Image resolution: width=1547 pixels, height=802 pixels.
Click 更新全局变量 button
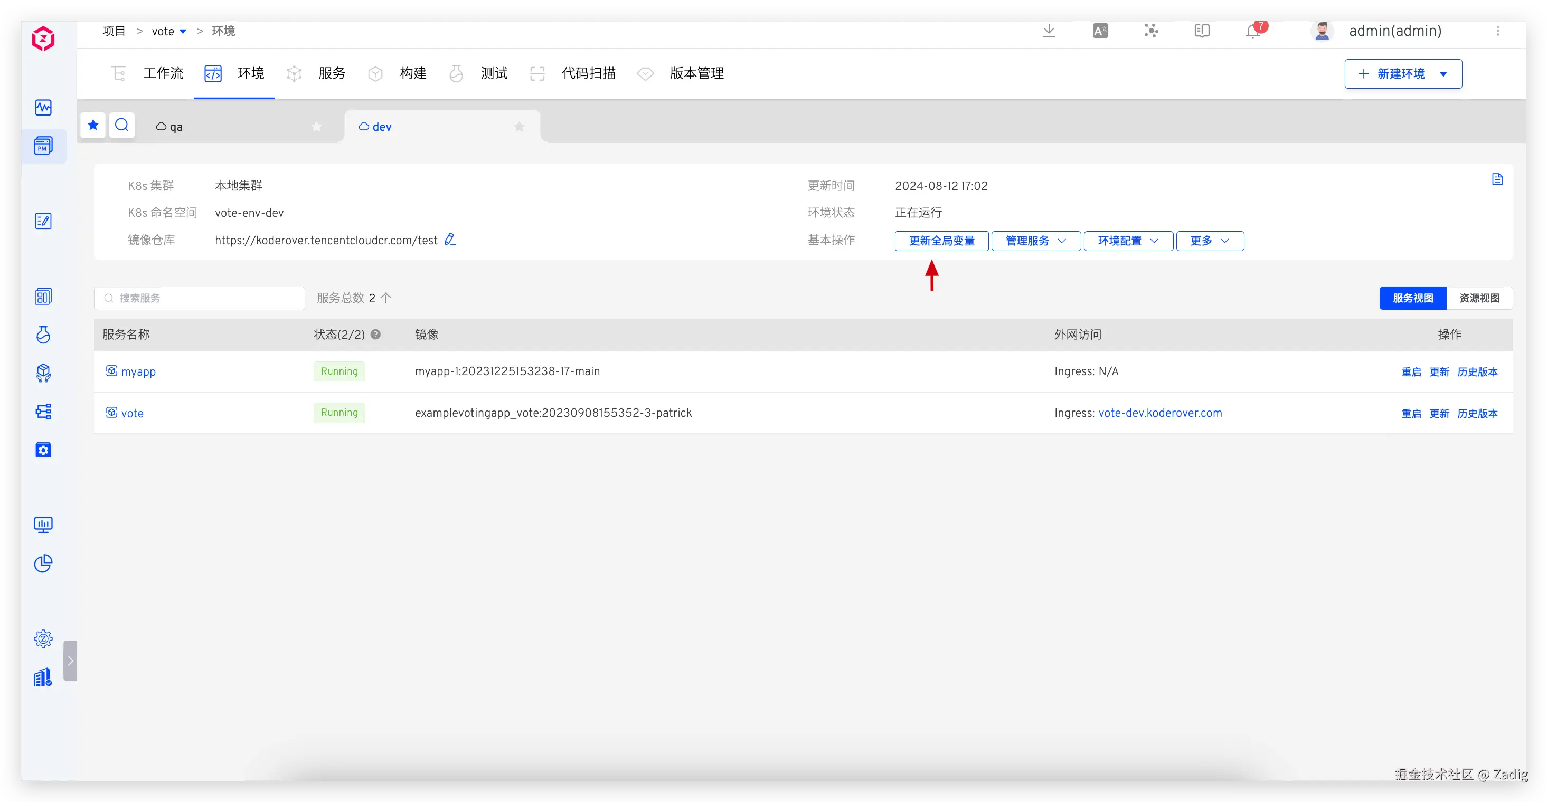click(x=941, y=241)
